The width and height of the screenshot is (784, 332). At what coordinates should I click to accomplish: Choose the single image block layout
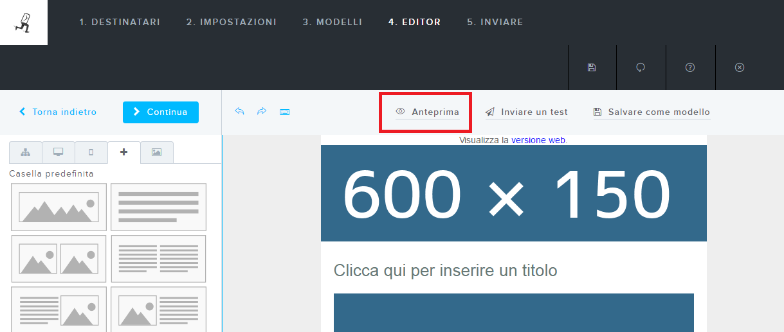coord(59,207)
